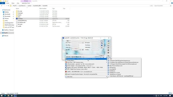Choose charmap.exe submenu entry
Image resolution: width=173 pixels, height=97 pixels.
[x=124, y=67]
